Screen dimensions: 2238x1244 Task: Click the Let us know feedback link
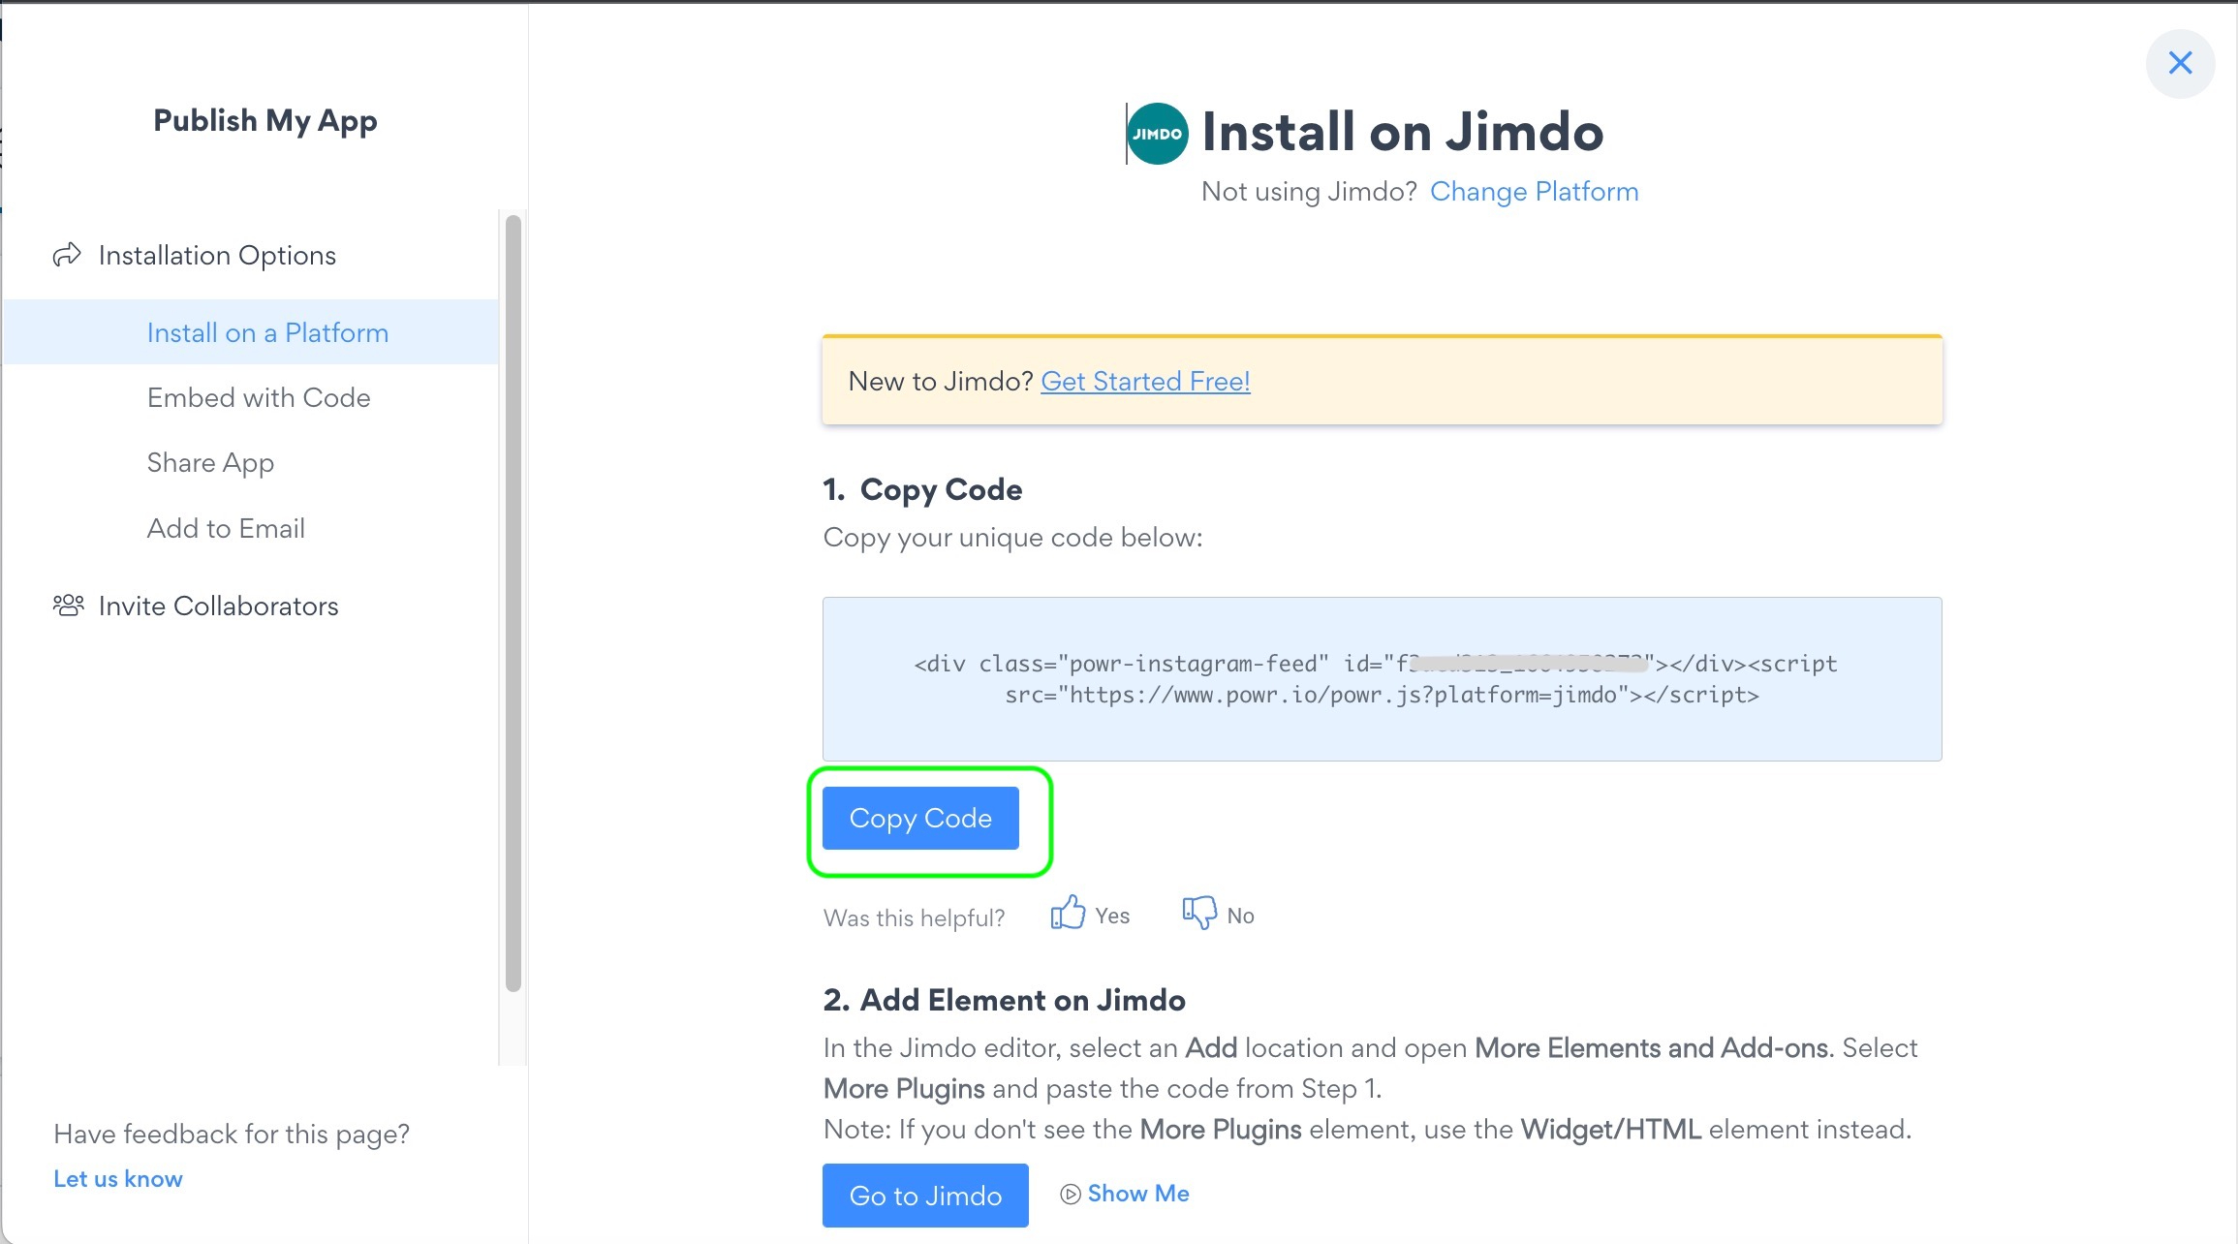click(117, 1178)
